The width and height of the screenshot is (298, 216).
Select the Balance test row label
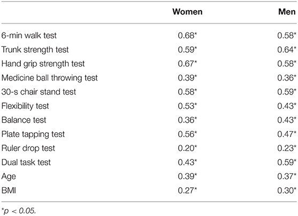pos(24,120)
